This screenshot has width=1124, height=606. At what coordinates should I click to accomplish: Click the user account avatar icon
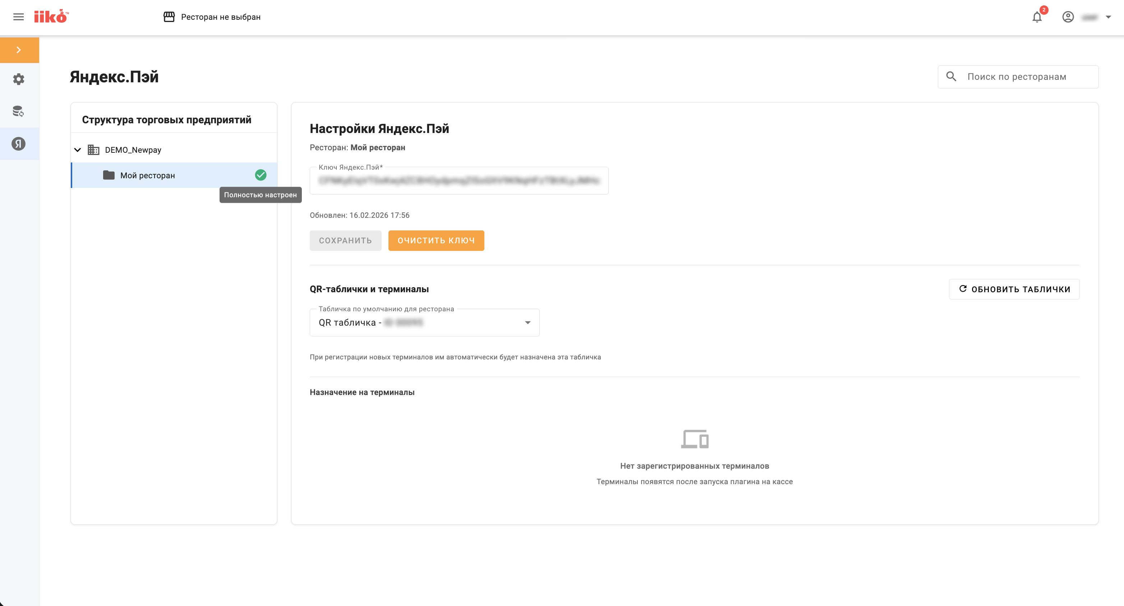coord(1068,17)
